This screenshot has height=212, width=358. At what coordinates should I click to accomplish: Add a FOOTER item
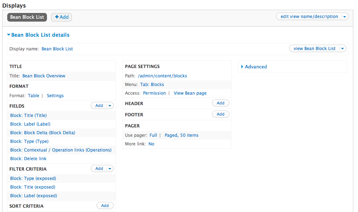tap(221, 114)
